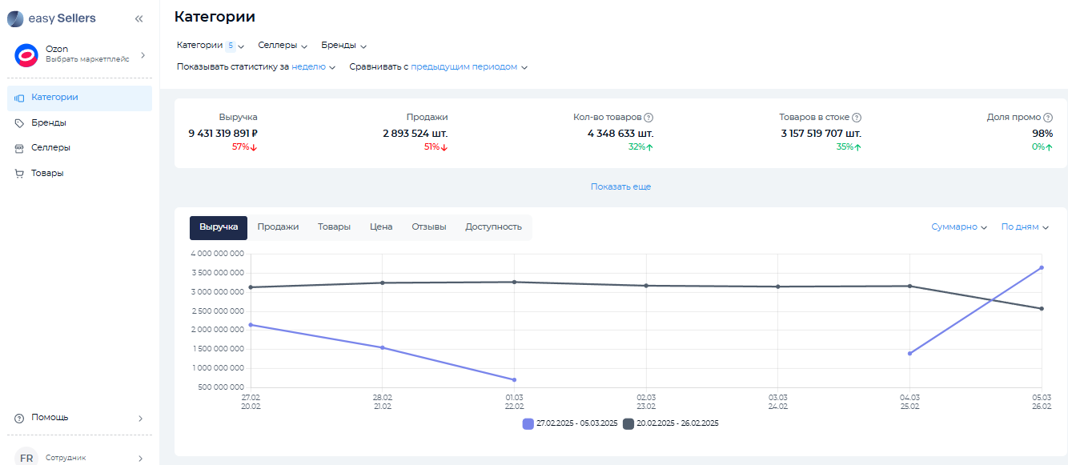Click the question mark icon next to Помощь
1068x465 pixels.
click(x=19, y=419)
